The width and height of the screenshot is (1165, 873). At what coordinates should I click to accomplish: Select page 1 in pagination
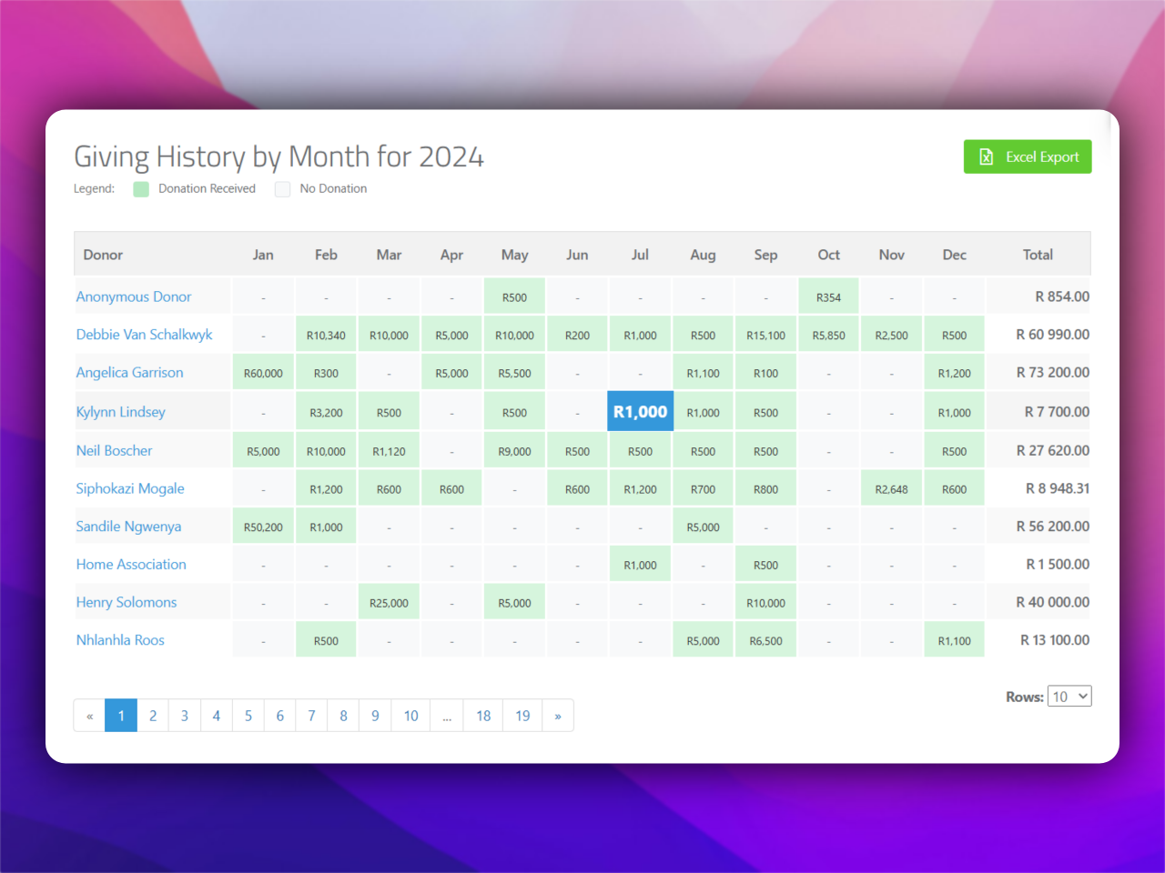[121, 716]
